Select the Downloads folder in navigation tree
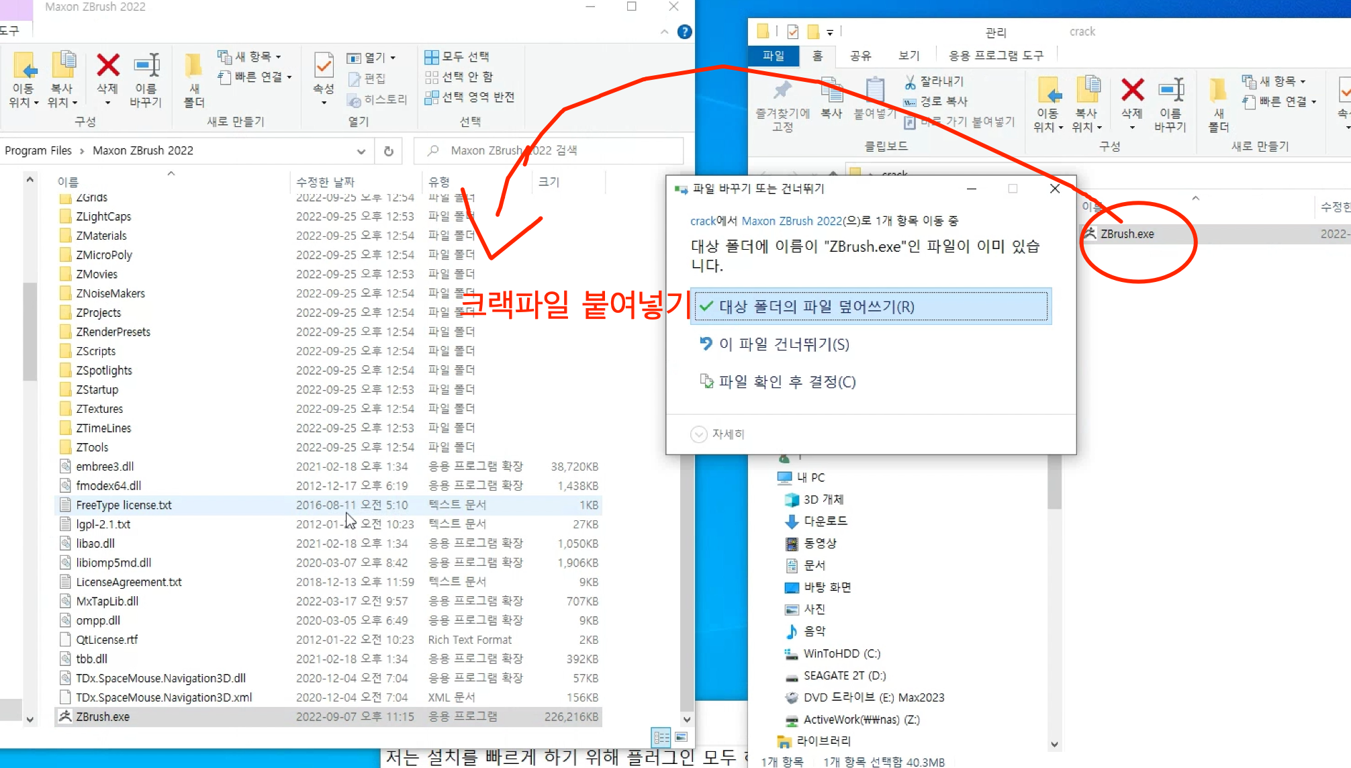The width and height of the screenshot is (1351, 768). pyautogui.click(x=825, y=521)
